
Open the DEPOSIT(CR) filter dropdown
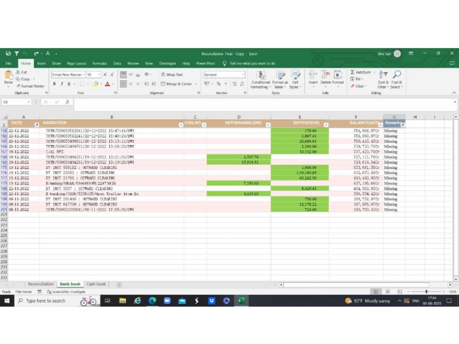tap(326, 125)
